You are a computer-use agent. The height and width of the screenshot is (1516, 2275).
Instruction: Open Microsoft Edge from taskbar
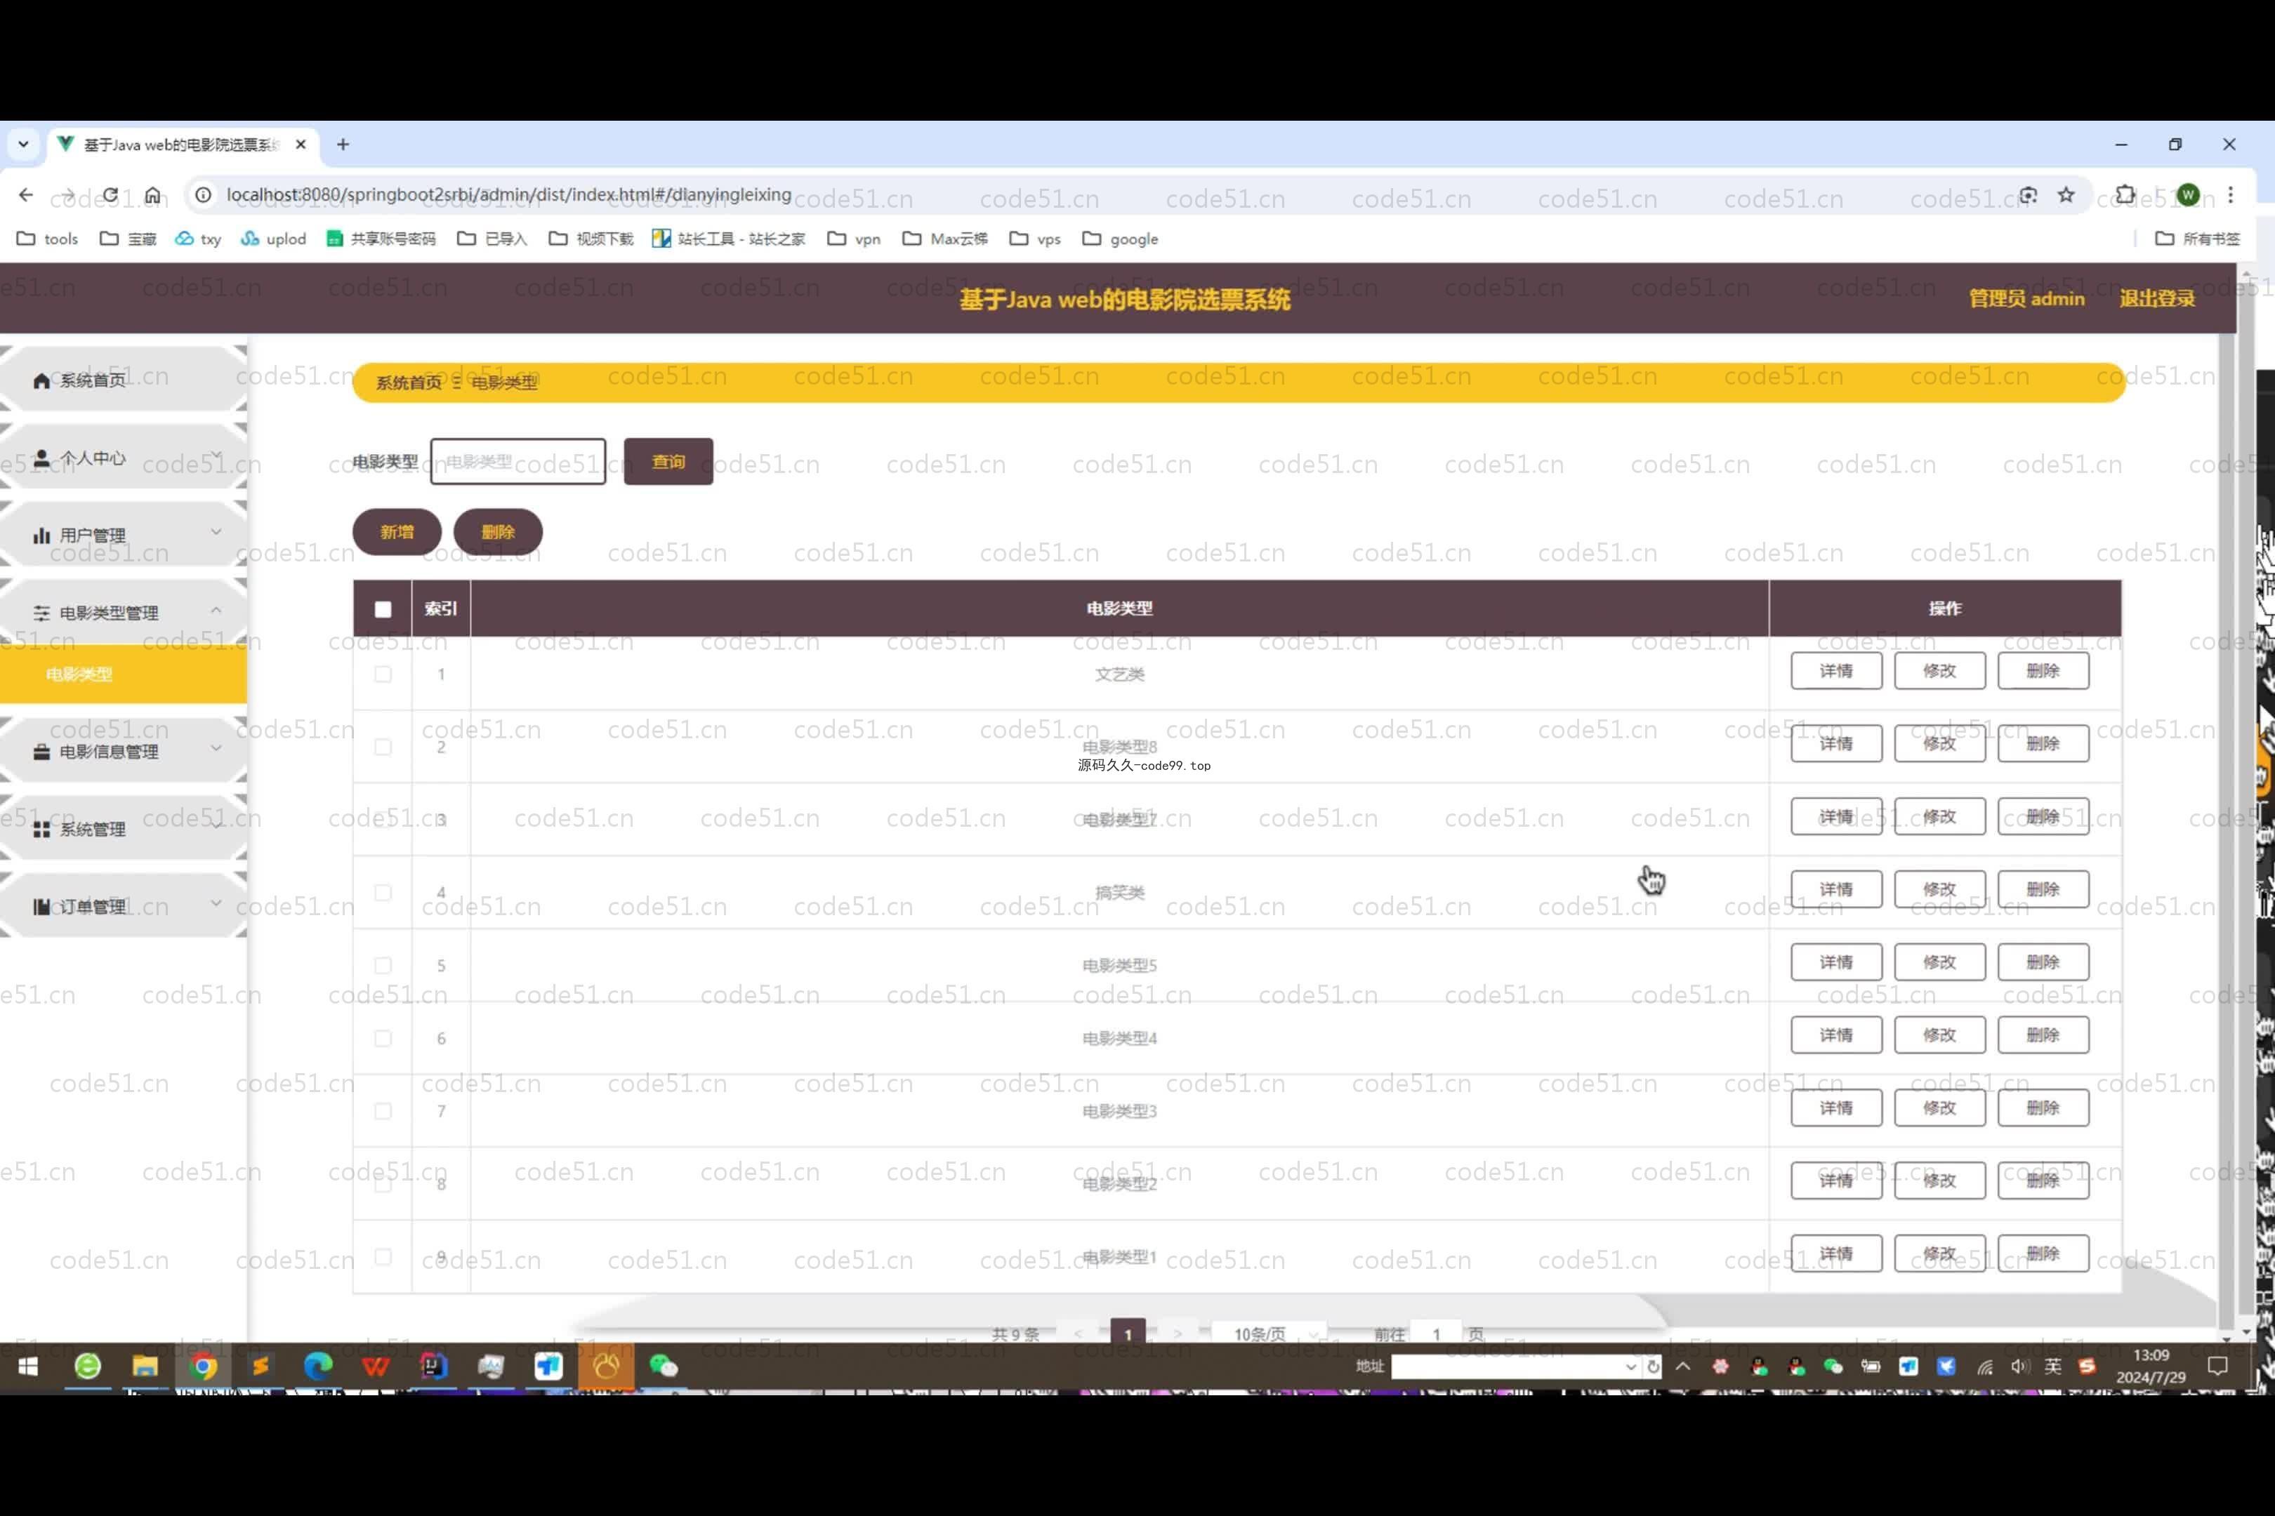[x=318, y=1366]
